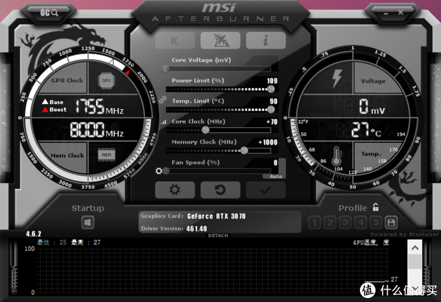Save profile with the floppy disk icon
This screenshot has width=441, height=302.
tap(391, 223)
